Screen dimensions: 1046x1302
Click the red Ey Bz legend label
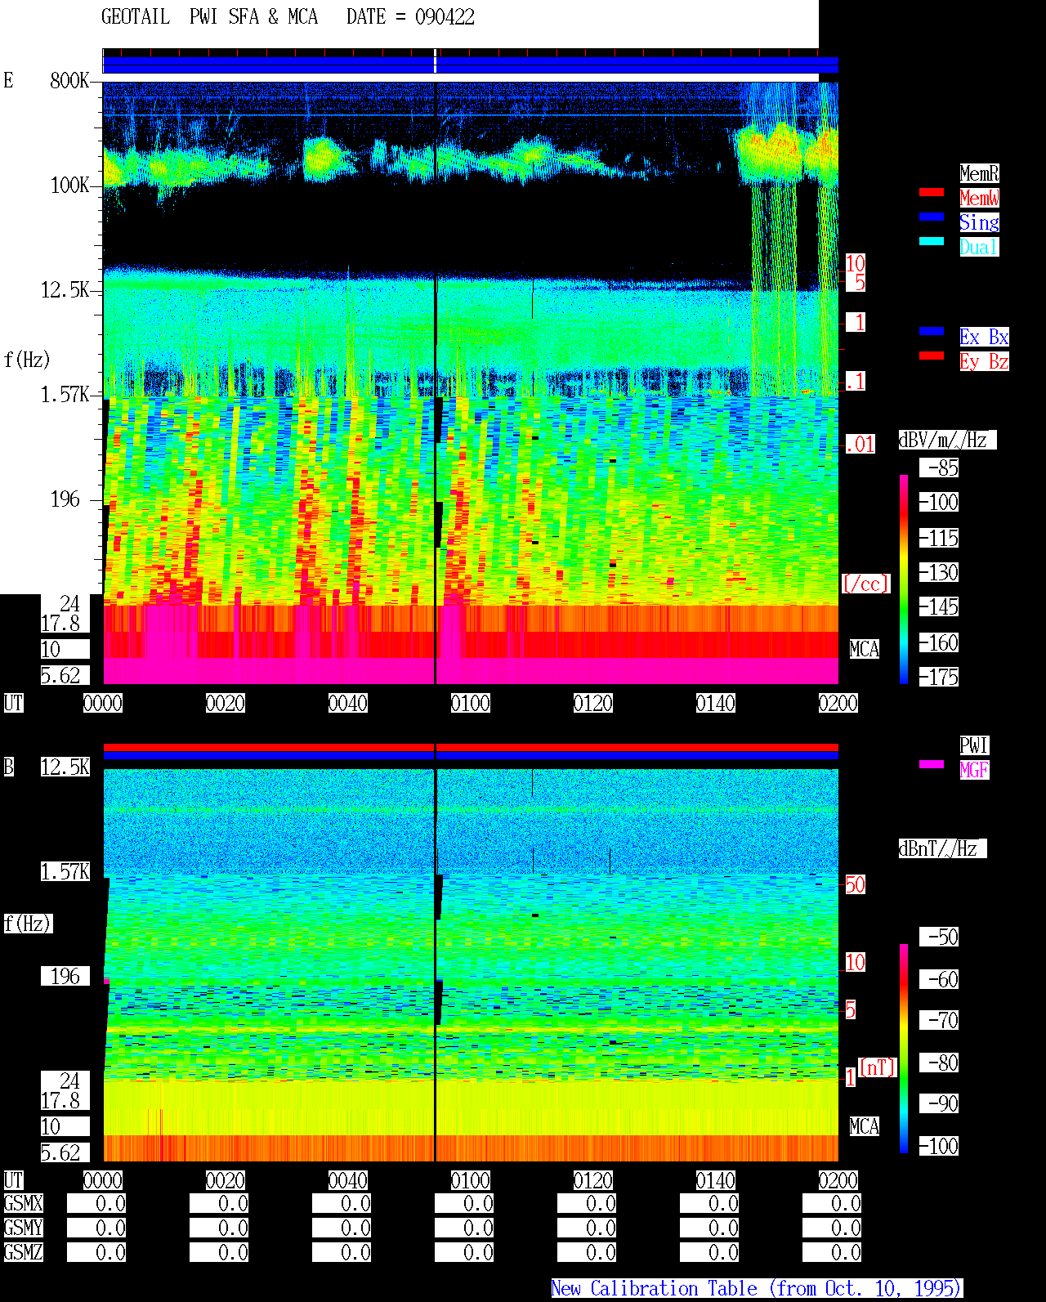[984, 361]
